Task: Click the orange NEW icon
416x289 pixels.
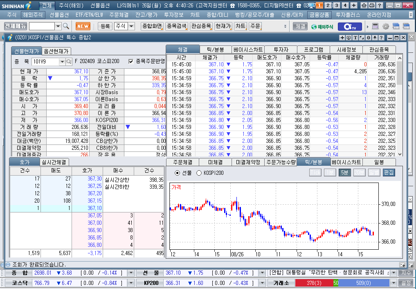Action: pyautogui.click(x=83, y=26)
